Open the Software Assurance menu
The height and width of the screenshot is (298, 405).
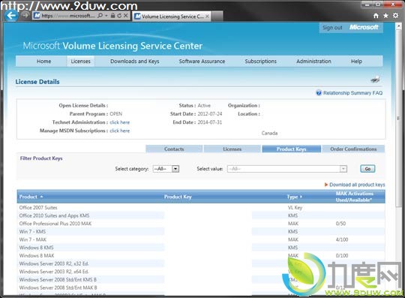[x=202, y=62]
